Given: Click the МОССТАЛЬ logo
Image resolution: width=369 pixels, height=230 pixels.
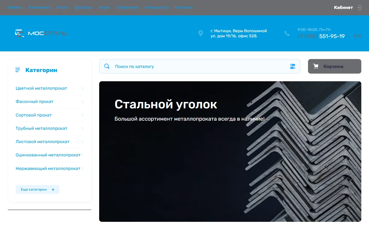Looking at the screenshot, I should [x=41, y=33].
